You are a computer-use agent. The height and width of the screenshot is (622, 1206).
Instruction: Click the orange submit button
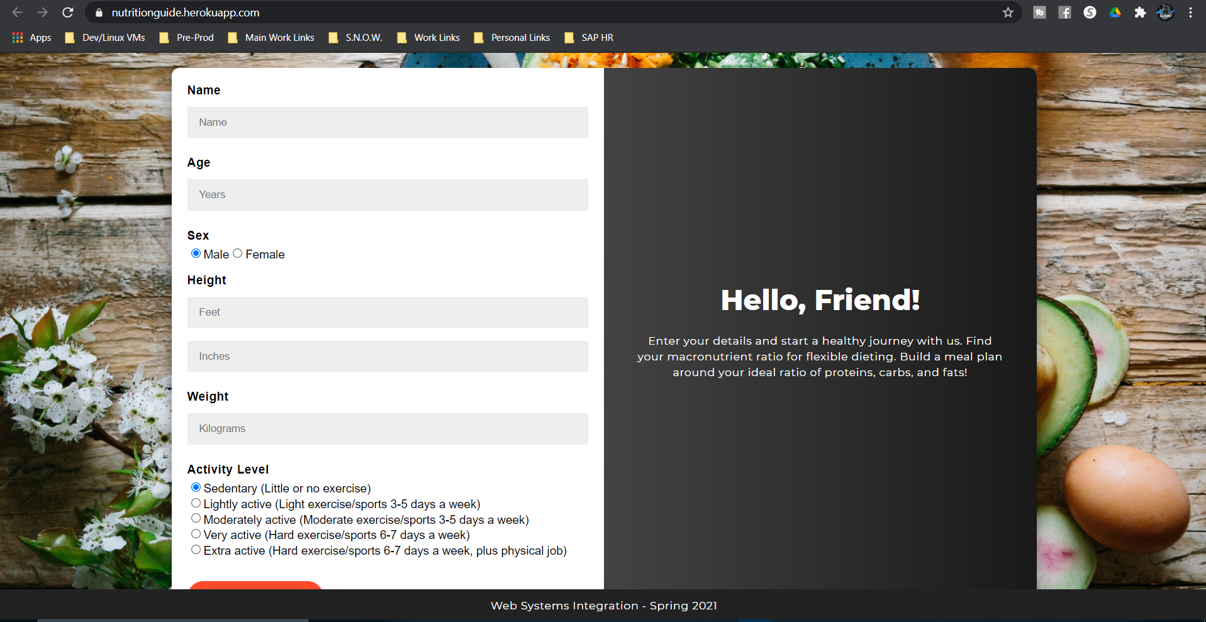click(x=255, y=585)
